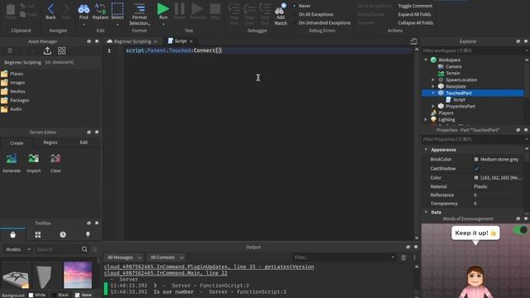Collapse the Workspace tree node
This screenshot has width=530, height=298.
coord(426,60)
